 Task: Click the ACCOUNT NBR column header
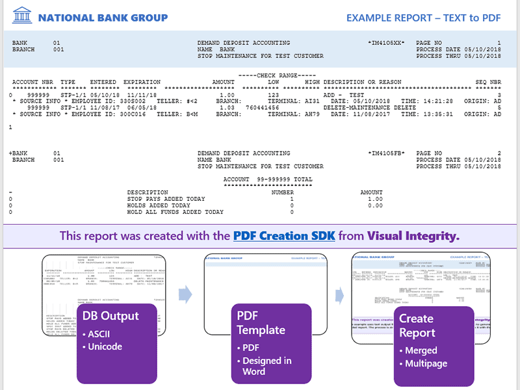point(32,82)
